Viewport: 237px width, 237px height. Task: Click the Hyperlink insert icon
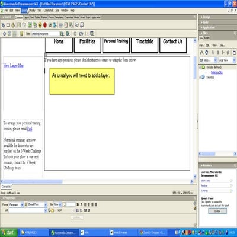point(3,25)
